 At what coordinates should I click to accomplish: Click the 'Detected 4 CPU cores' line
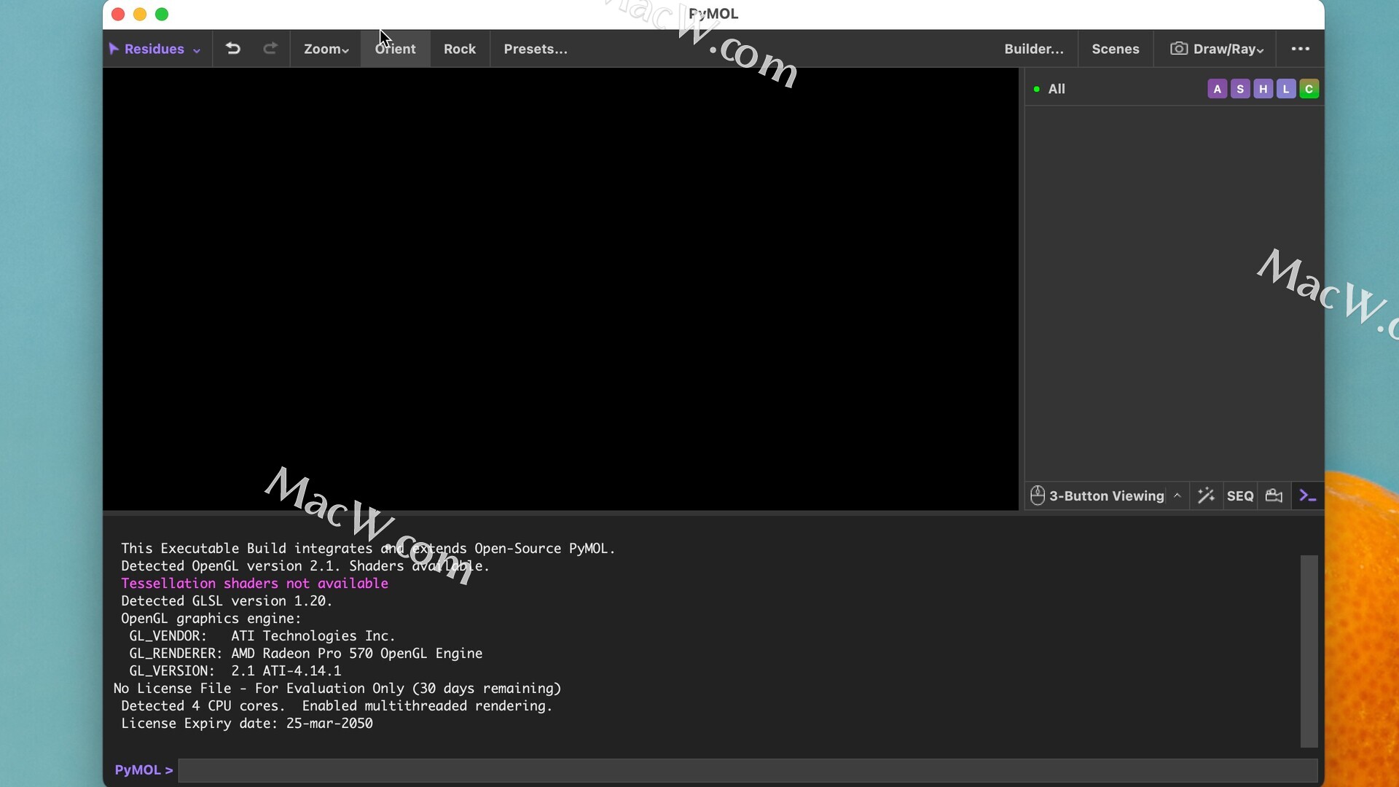pyautogui.click(x=337, y=706)
